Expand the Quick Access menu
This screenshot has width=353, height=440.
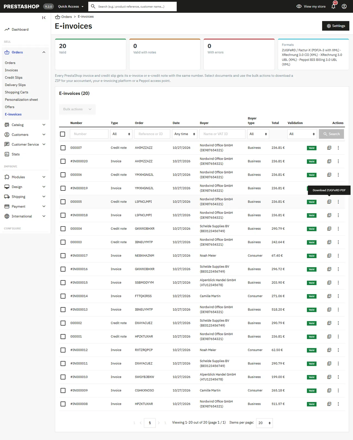tap(71, 6)
